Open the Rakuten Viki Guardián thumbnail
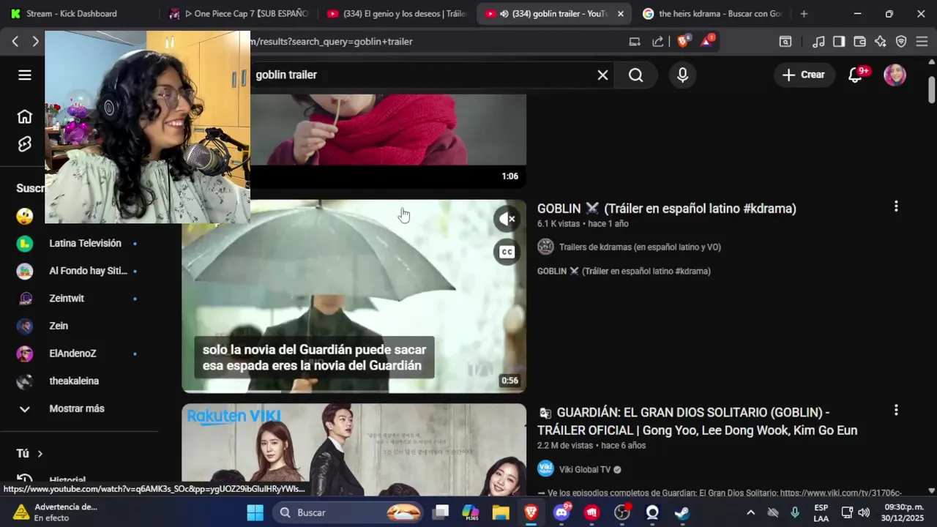Viewport: 937px width, 527px height. pyautogui.click(x=354, y=450)
